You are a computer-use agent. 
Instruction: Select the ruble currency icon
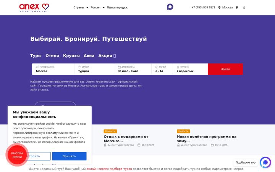point(237,8)
